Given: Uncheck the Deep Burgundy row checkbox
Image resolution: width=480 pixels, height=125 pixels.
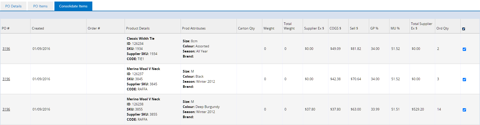Looking at the screenshot, I should pyautogui.click(x=464, y=110).
